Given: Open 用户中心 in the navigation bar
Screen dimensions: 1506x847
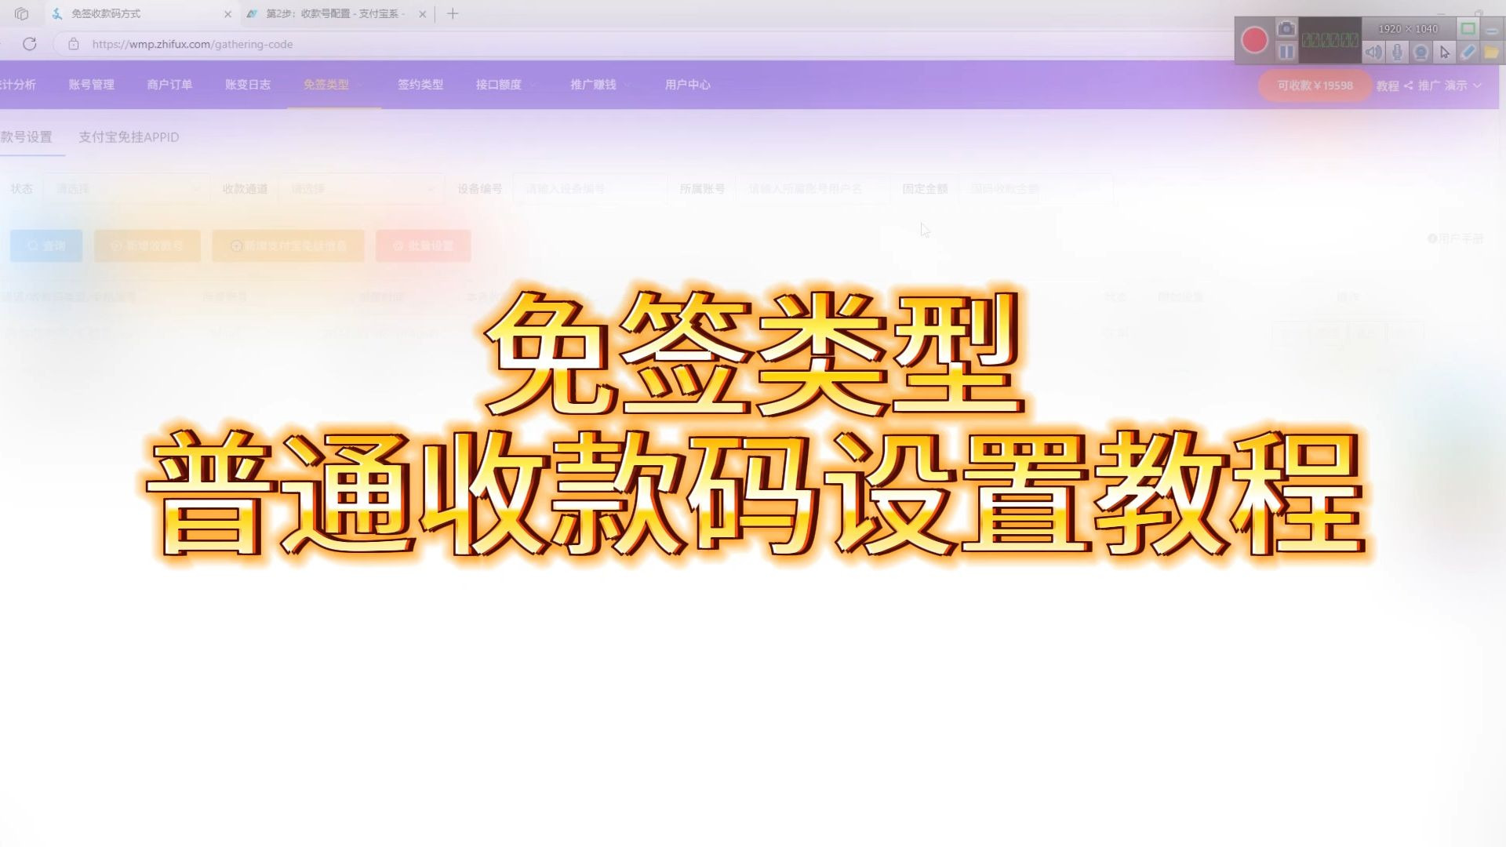Looking at the screenshot, I should 688,85.
